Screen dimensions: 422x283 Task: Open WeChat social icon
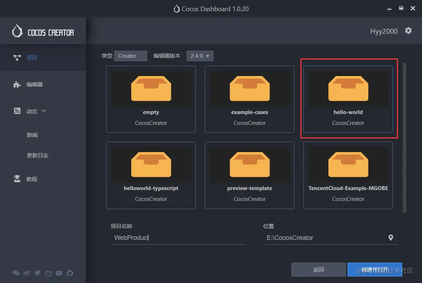point(16,273)
